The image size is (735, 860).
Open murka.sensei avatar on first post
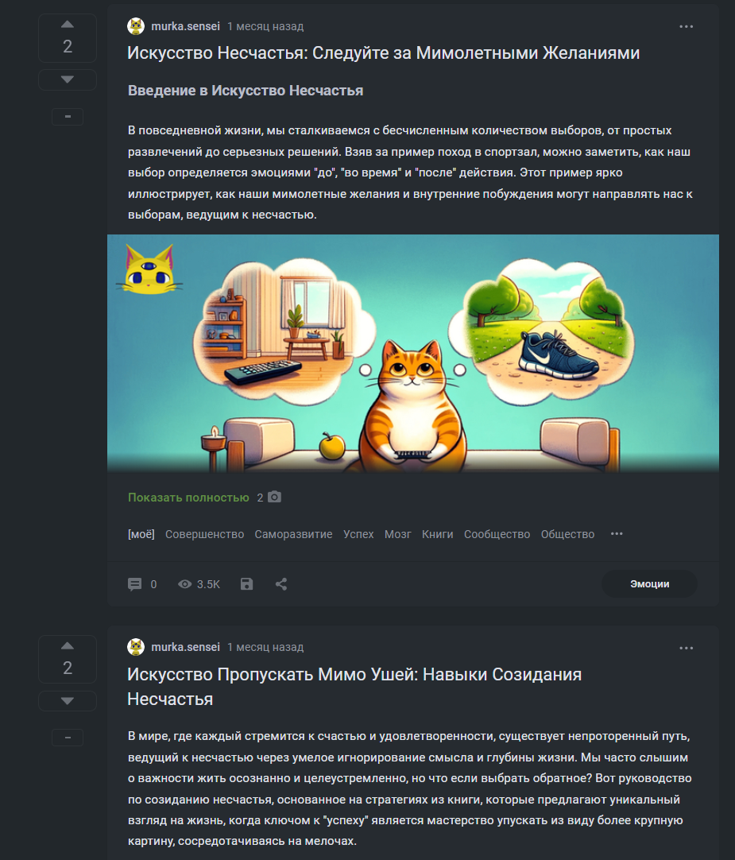pos(136,25)
